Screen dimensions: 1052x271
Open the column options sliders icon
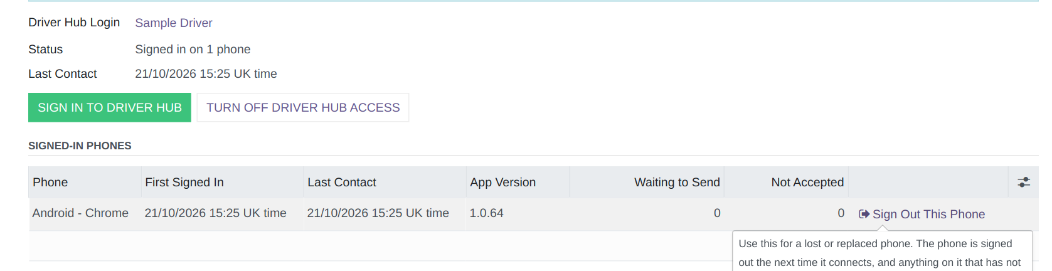coord(1024,183)
